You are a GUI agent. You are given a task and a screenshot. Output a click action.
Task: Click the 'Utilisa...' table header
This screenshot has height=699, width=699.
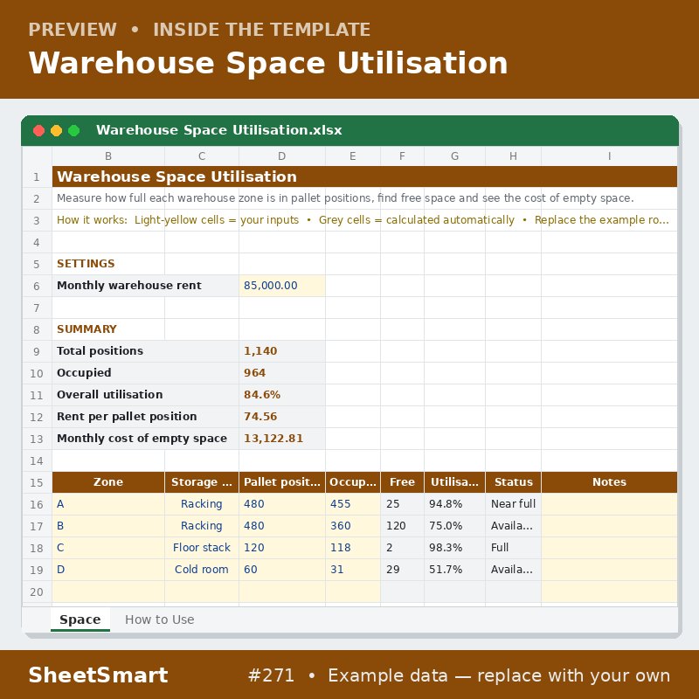454,482
